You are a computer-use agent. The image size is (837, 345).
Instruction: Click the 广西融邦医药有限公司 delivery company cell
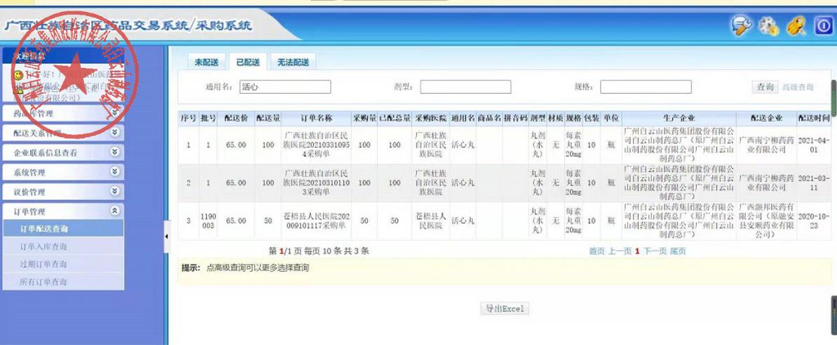766,220
